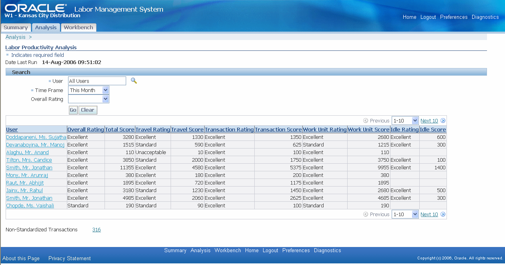Select the 5375 transaction score cell

click(278, 168)
